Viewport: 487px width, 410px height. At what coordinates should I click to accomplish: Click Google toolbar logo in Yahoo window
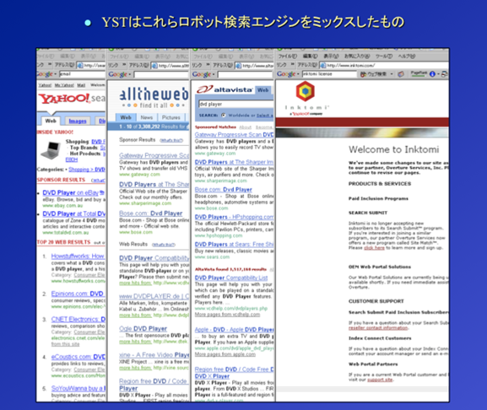click(45, 74)
